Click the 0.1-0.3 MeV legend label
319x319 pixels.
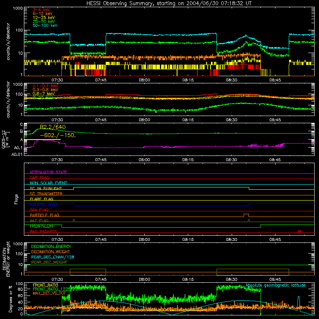pyautogui.click(x=45, y=86)
